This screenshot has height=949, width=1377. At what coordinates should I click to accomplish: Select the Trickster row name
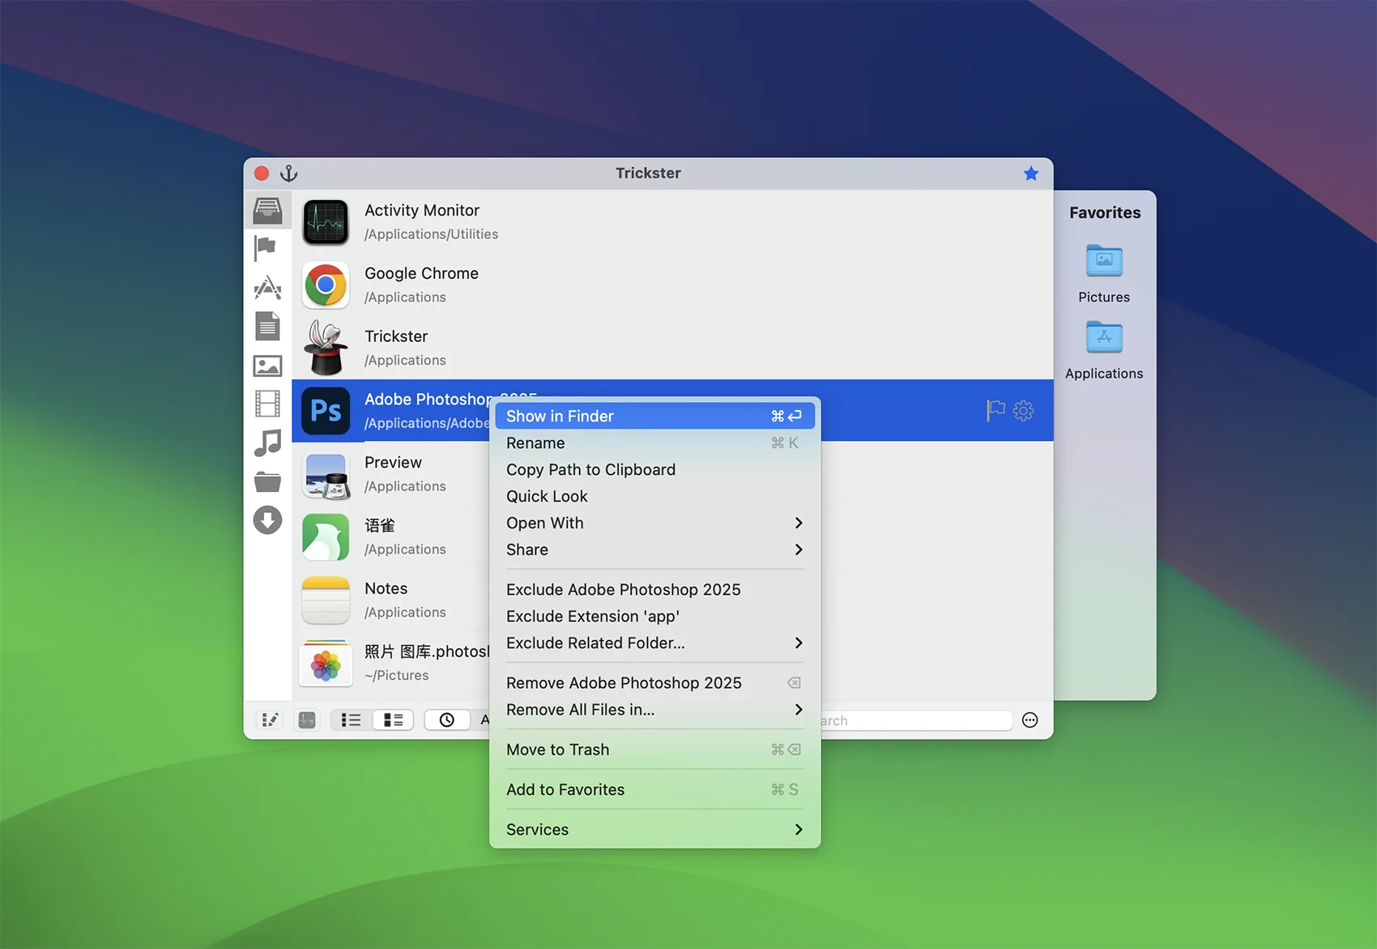point(396,336)
